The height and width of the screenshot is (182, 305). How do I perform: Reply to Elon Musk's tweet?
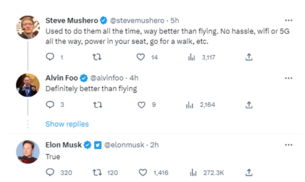pyautogui.click(x=50, y=172)
